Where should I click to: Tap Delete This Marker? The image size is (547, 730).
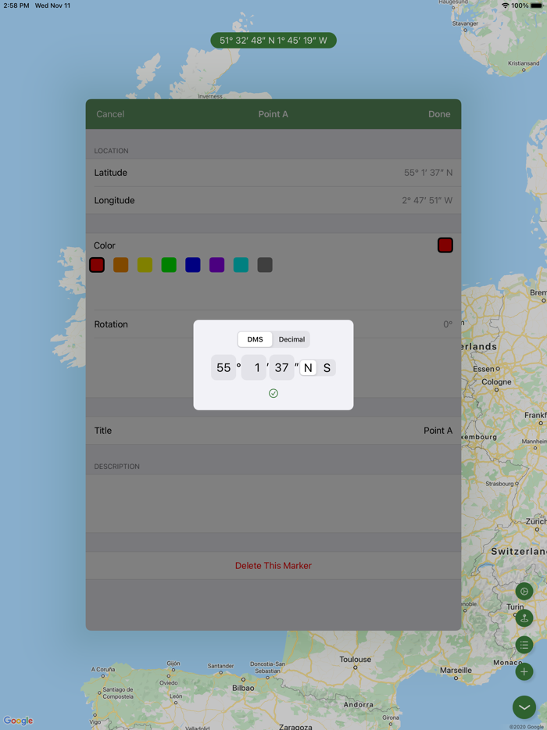tap(273, 566)
